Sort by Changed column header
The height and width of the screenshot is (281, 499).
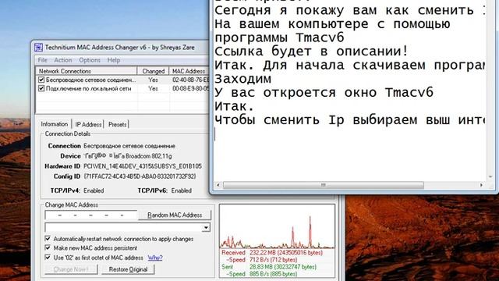(154, 71)
